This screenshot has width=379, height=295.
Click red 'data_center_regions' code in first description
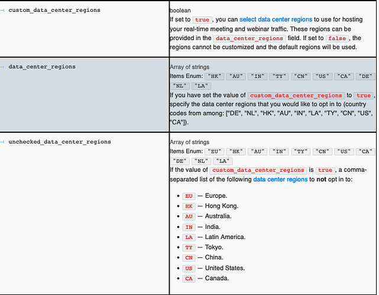coord(250,38)
